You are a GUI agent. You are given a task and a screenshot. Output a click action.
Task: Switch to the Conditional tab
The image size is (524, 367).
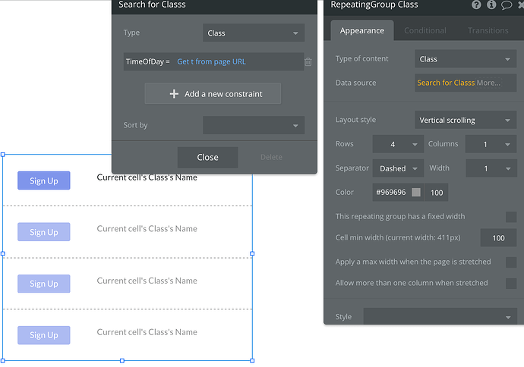(425, 30)
